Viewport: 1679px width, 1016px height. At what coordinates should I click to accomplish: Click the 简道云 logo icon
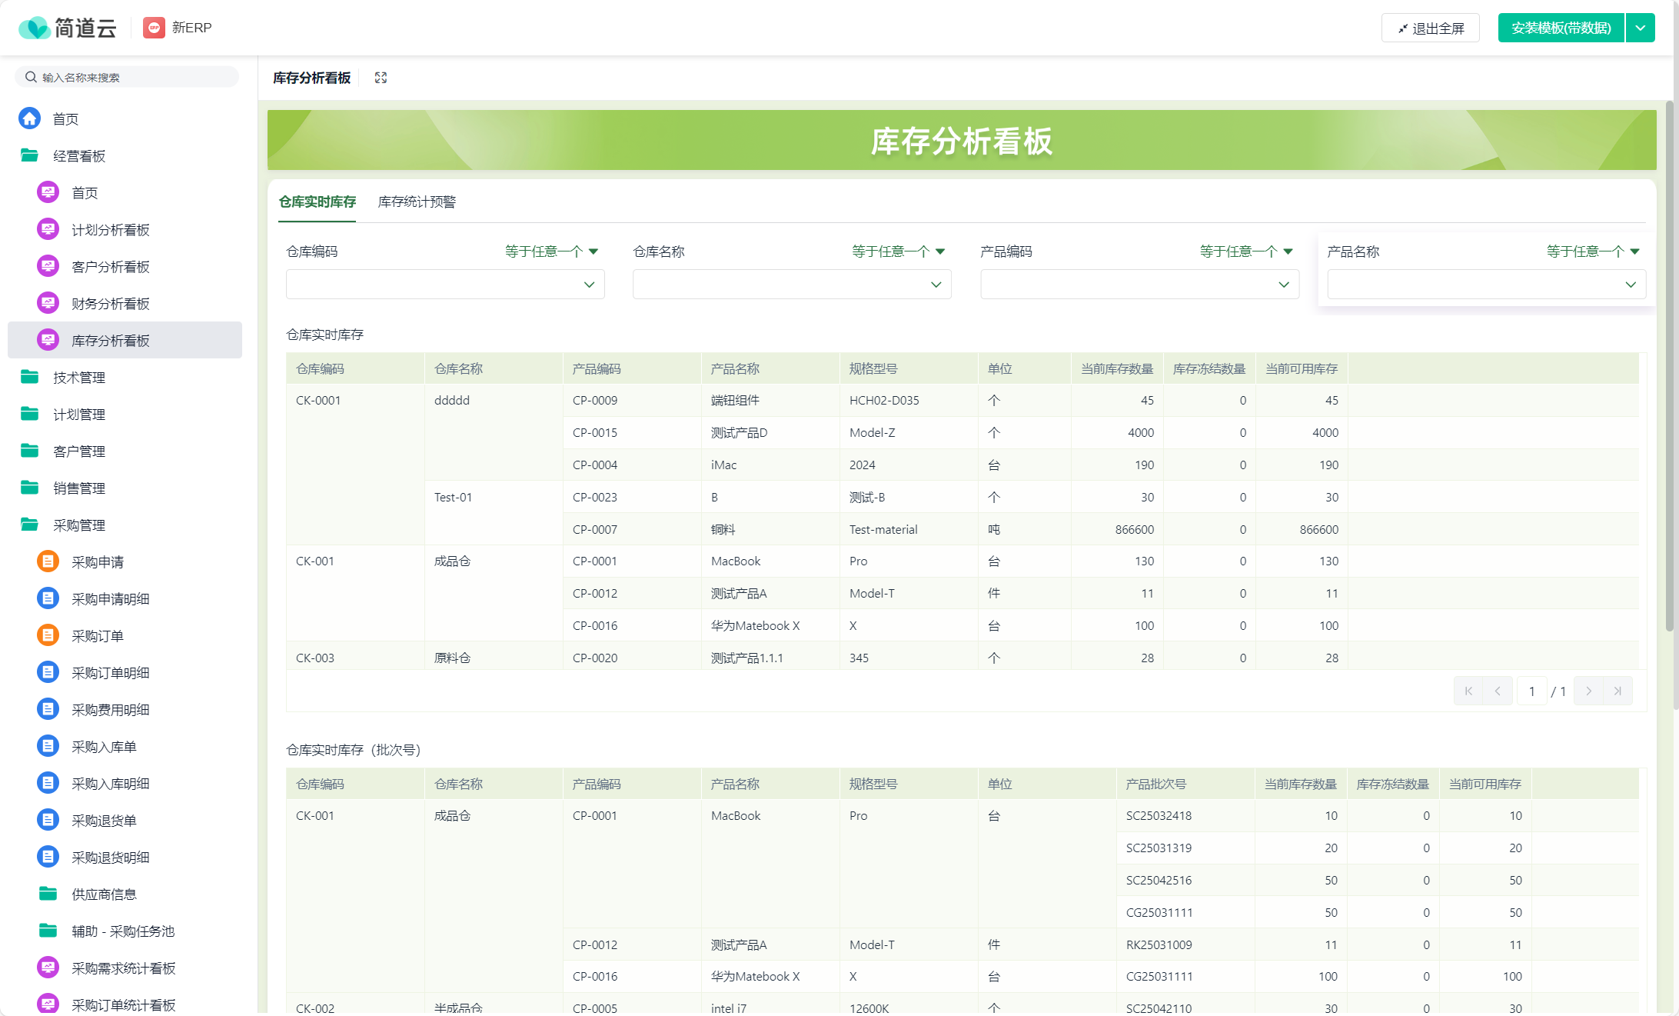pyautogui.click(x=34, y=28)
